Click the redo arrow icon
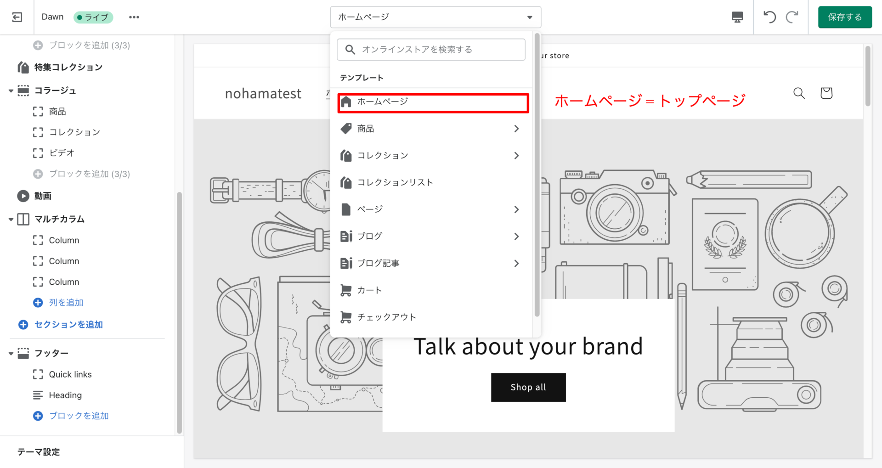Screen dimensions: 882x468 pos(792,17)
